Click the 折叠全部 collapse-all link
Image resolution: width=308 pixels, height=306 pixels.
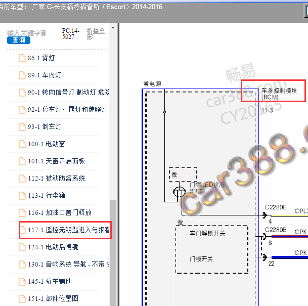coord(96,34)
